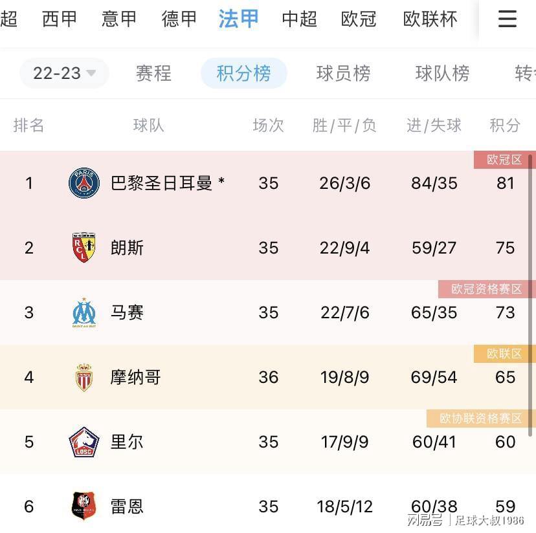Viewport: 536px width, 533px height.
Task: Select the 积分榜 standings tab
Action: [244, 73]
